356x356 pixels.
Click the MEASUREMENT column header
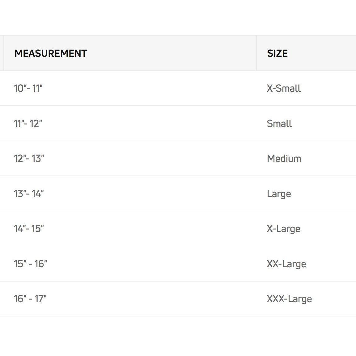pyautogui.click(x=51, y=53)
